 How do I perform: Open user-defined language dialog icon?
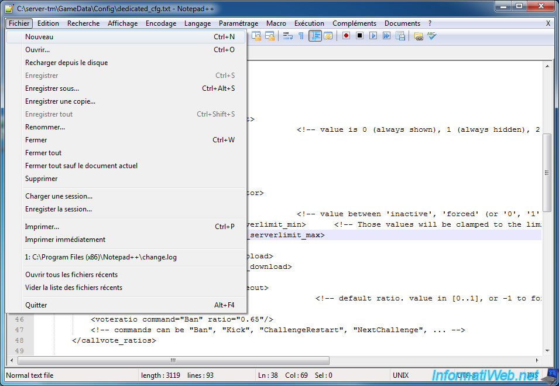tap(328, 36)
